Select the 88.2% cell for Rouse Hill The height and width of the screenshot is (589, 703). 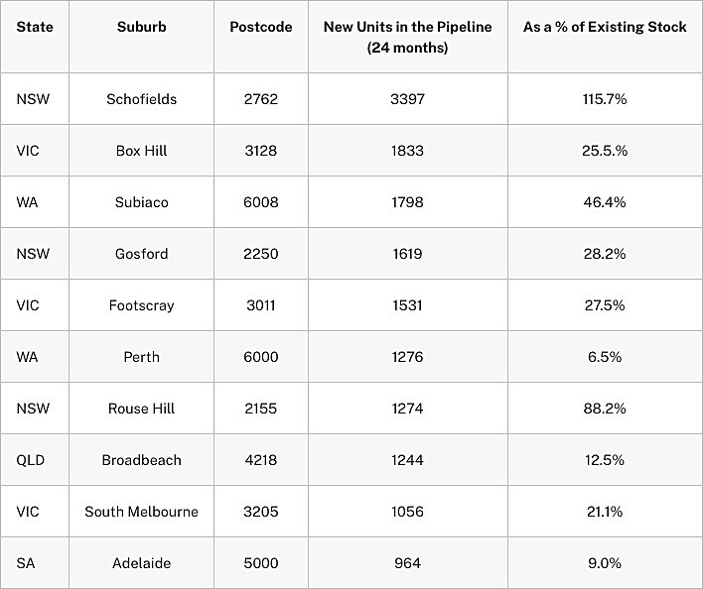coord(605,409)
